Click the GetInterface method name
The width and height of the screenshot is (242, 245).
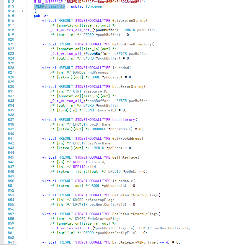coord(125,157)
